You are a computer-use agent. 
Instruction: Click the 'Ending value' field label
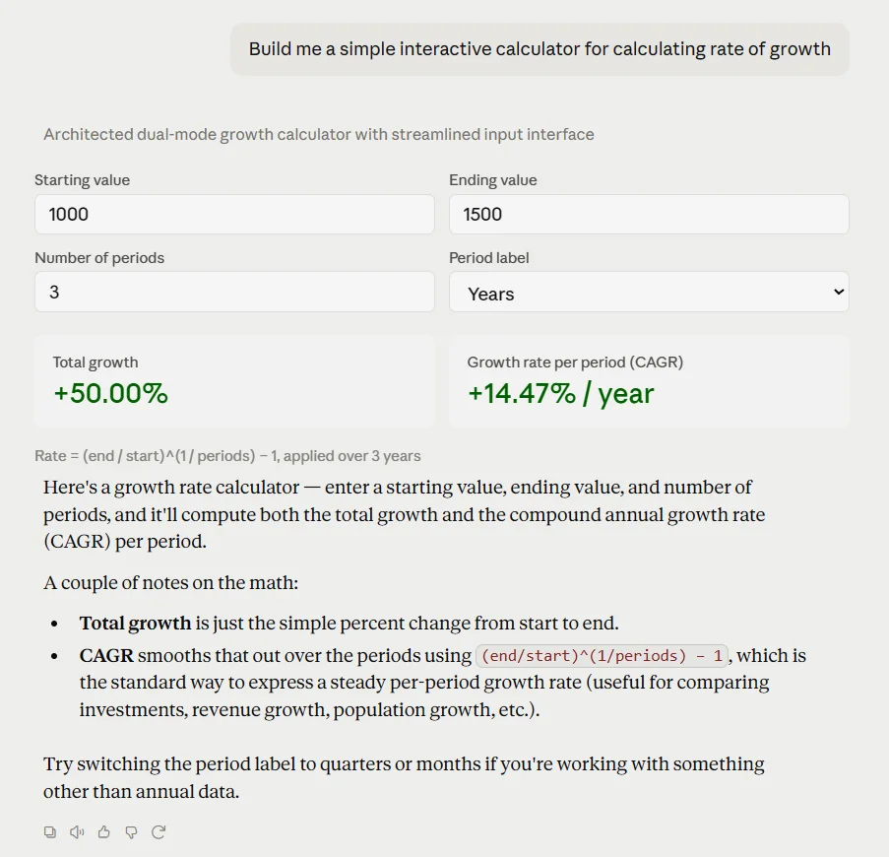click(492, 180)
